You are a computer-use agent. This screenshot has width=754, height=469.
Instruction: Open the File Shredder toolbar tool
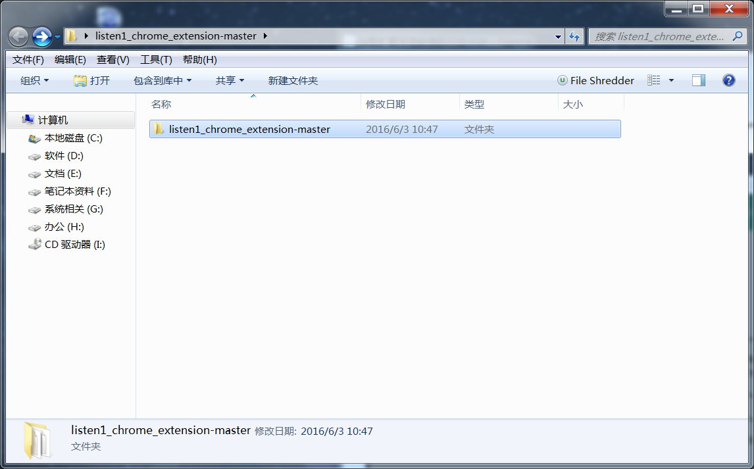coord(595,80)
